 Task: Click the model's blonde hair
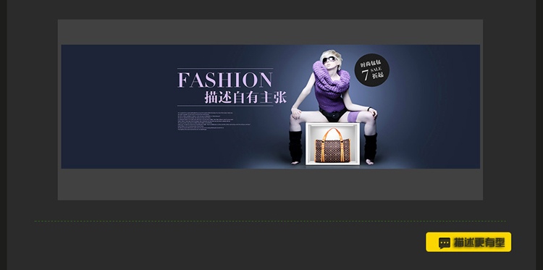pos(332,55)
